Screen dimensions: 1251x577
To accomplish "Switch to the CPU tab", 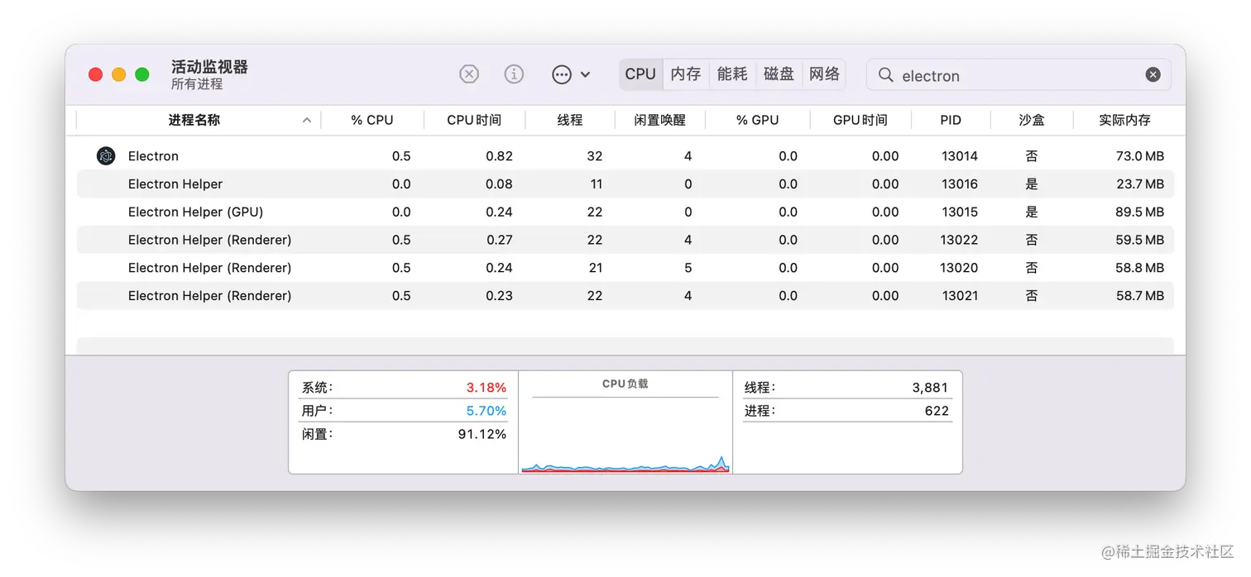I will click(640, 74).
